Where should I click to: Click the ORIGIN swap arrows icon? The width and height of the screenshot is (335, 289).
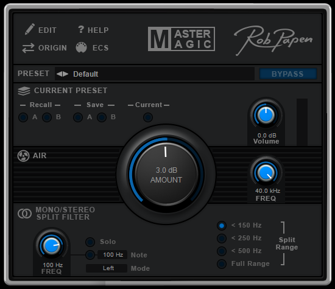coord(28,48)
